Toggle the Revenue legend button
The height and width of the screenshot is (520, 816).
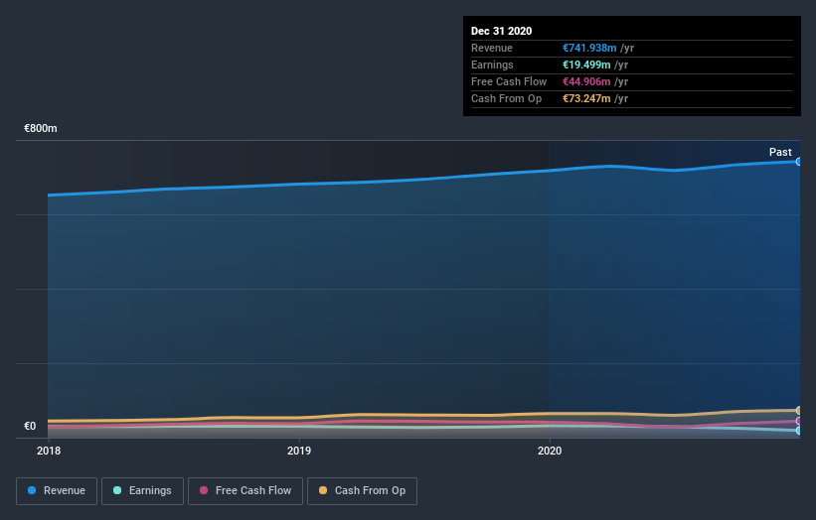pyautogui.click(x=57, y=491)
